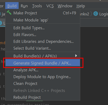The height and width of the screenshot is (105, 108).
Task: Choose Select Build Variant...
Action: (x=43, y=48)
